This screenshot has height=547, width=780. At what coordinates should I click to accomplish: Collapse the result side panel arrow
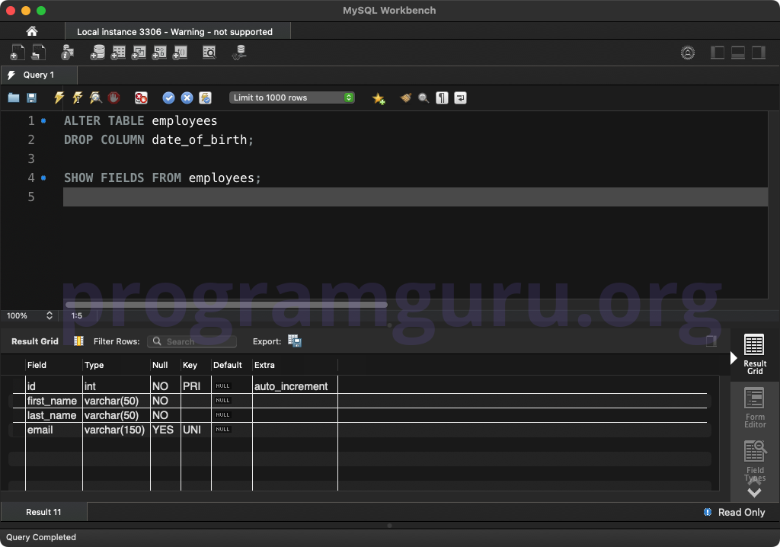[734, 358]
